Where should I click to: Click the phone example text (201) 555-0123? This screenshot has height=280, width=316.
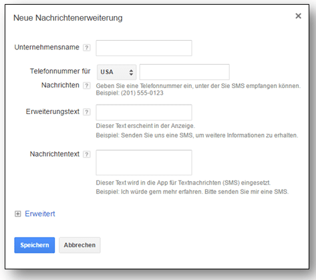pos(142,93)
